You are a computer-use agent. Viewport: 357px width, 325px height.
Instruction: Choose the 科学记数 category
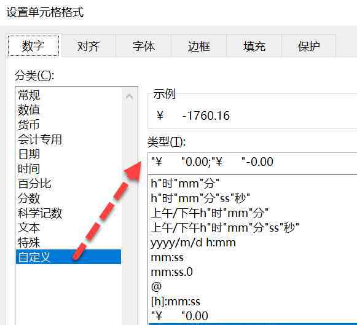coord(40,213)
